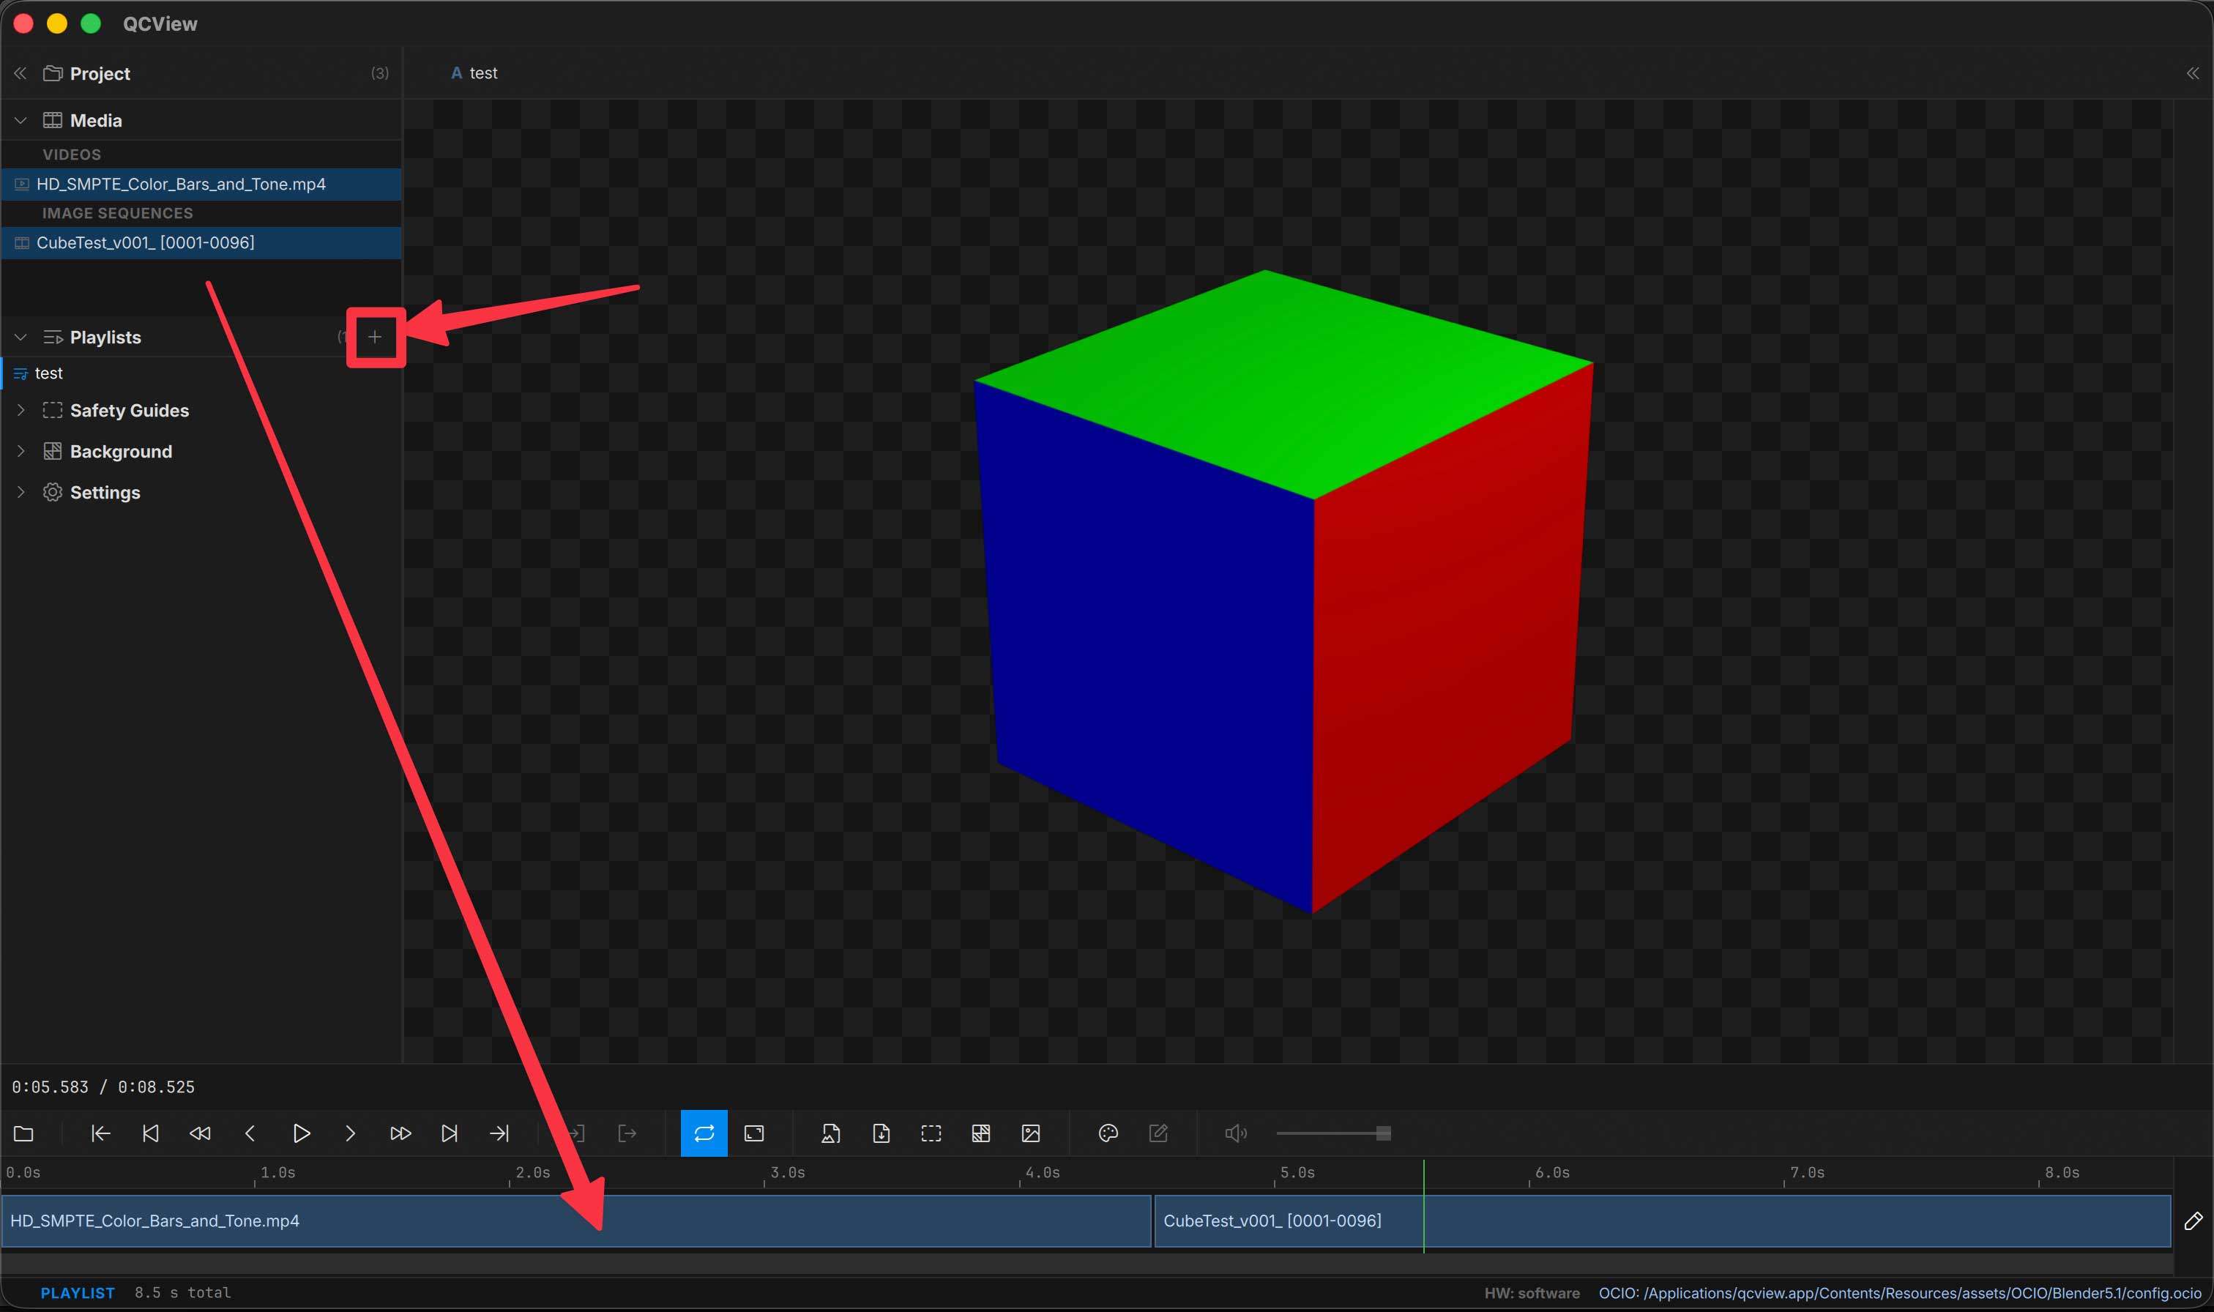2214x1312 pixels.
Task: Select CubeTest_v001_ [0001-0096] in Media list
Action: 201,242
